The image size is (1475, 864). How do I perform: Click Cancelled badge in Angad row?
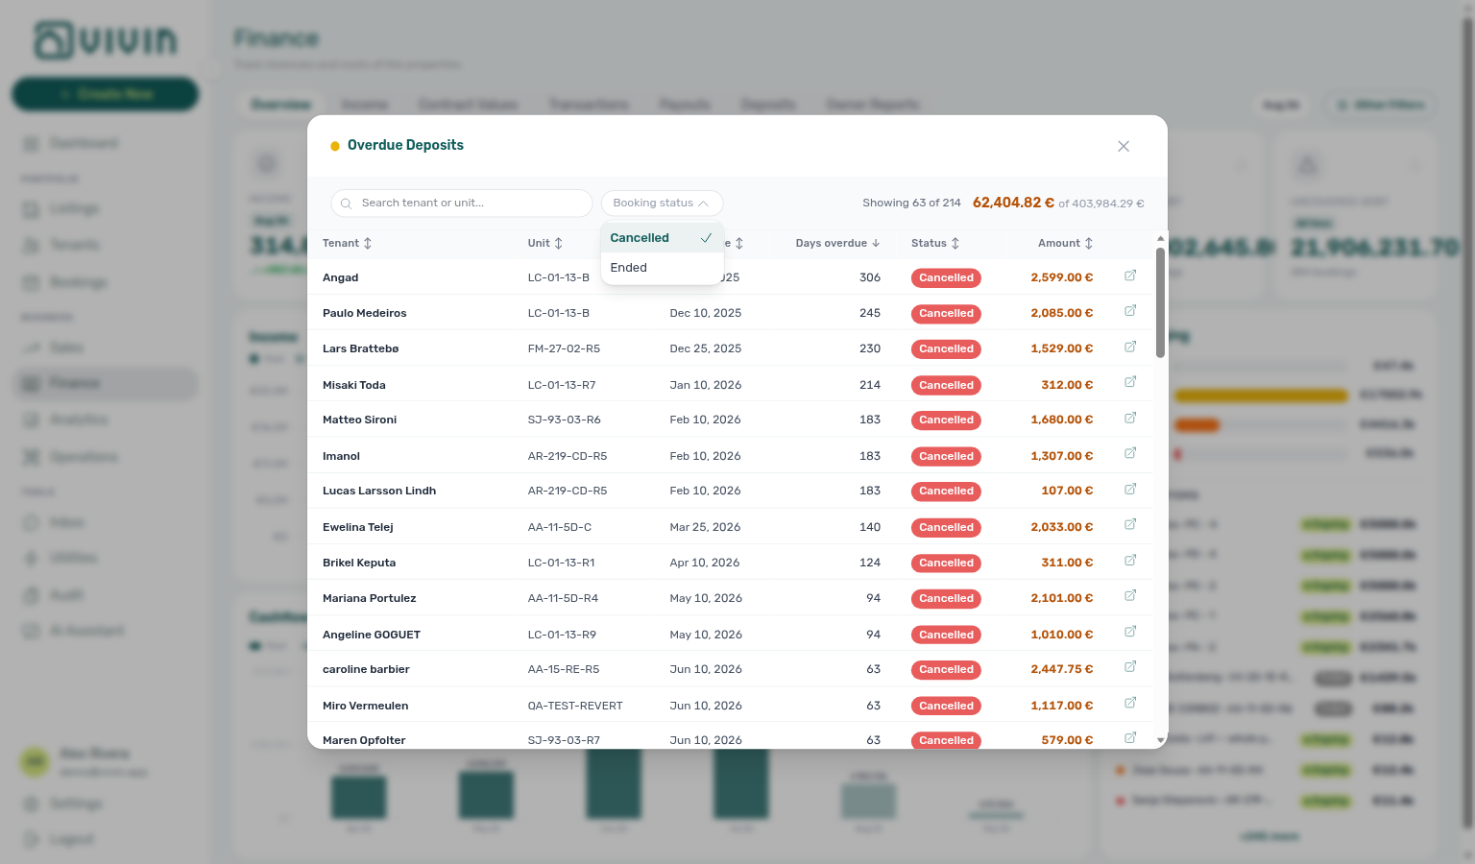point(946,278)
